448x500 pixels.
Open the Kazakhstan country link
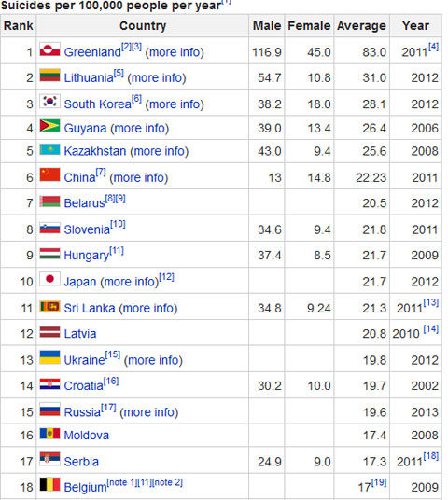click(95, 151)
